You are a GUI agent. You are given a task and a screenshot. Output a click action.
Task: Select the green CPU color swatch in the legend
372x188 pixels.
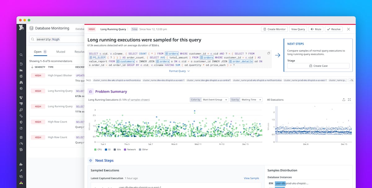(95, 149)
